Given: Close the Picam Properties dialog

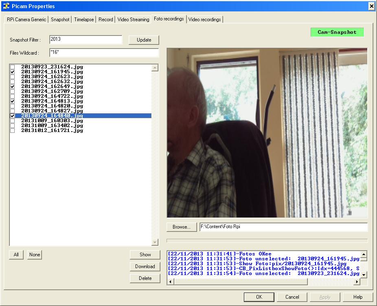Looking at the screenshot, I should (371, 6).
